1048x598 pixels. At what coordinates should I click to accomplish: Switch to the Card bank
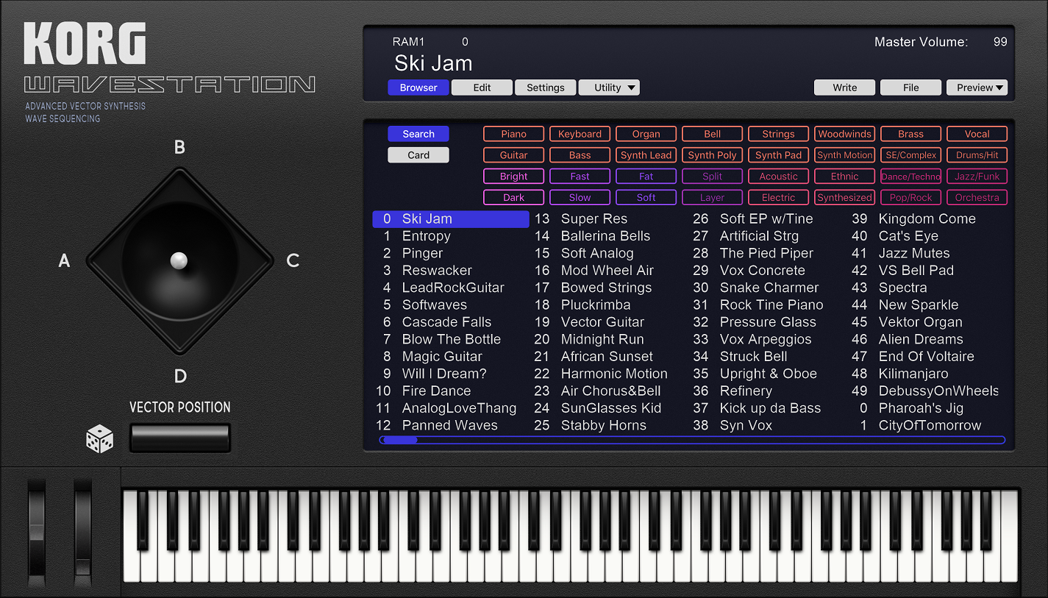tap(418, 154)
